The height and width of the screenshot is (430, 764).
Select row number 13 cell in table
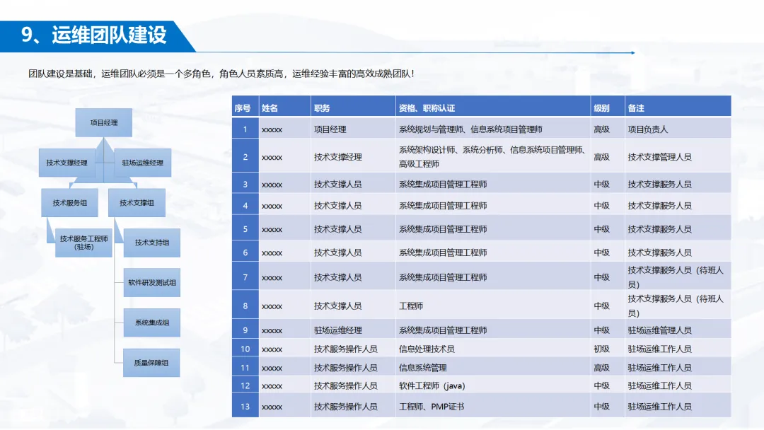pos(245,406)
